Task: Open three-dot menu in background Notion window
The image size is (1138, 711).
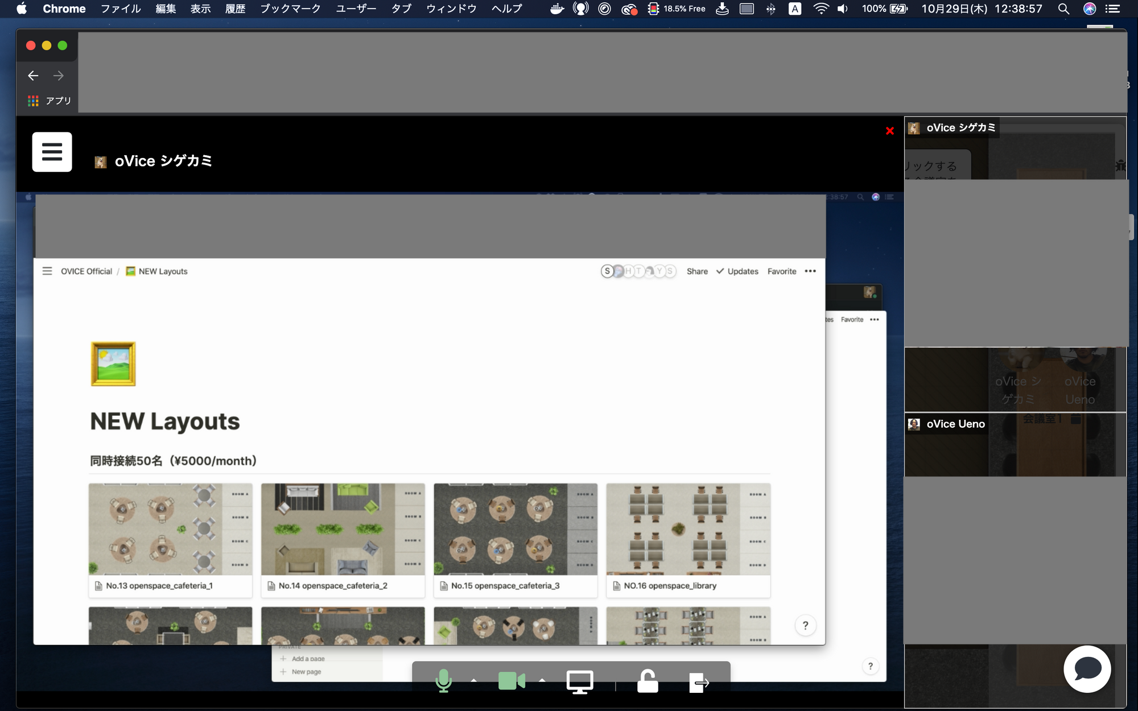Action: (x=875, y=320)
